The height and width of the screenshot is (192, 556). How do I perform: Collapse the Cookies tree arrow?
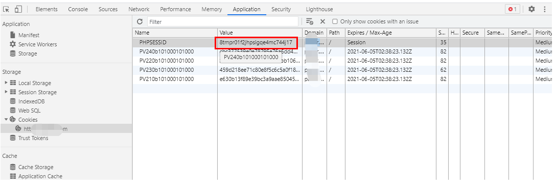click(6, 120)
